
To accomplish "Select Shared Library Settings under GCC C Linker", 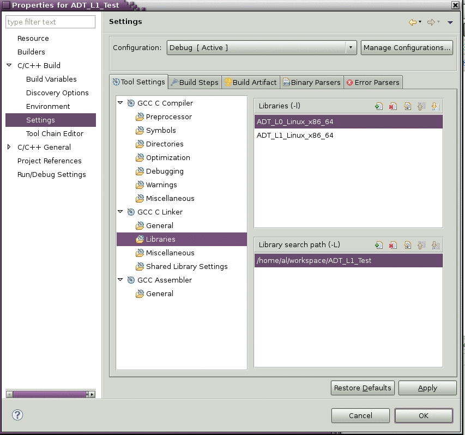I will click(x=186, y=266).
